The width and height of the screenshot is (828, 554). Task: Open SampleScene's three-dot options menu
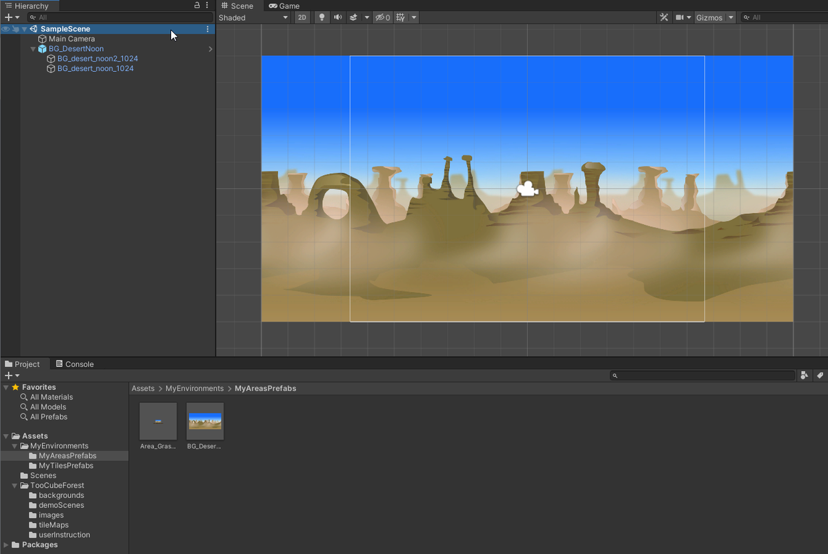[x=208, y=29]
